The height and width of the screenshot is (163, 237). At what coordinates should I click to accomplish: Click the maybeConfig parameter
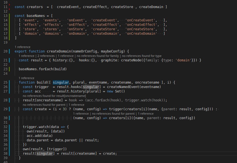(x=112, y=51)
